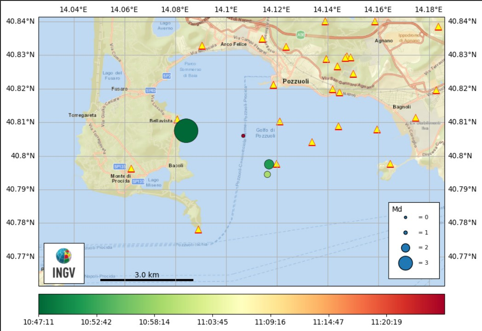Click the dark red end of colorbar

pyautogui.click(x=439, y=304)
